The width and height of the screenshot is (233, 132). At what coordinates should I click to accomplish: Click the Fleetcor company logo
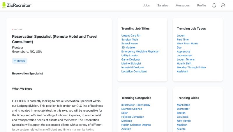[x=17, y=29]
